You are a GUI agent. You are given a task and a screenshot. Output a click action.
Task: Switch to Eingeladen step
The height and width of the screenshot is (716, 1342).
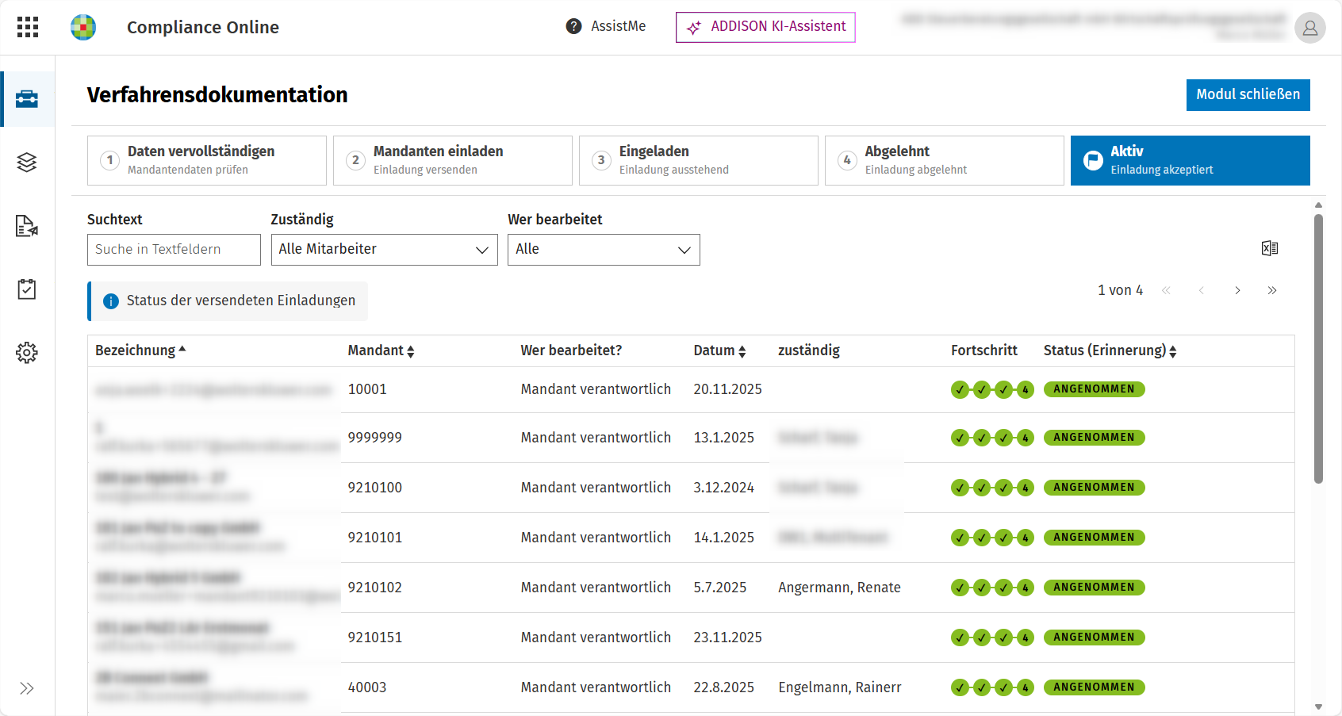tap(699, 160)
